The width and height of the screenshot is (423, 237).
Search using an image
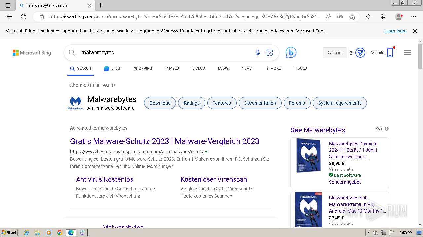pyautogui.click(x=270, y=53)
